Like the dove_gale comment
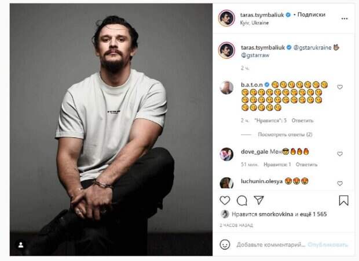This screenshot has height=261, width=359. click(340, 154)
